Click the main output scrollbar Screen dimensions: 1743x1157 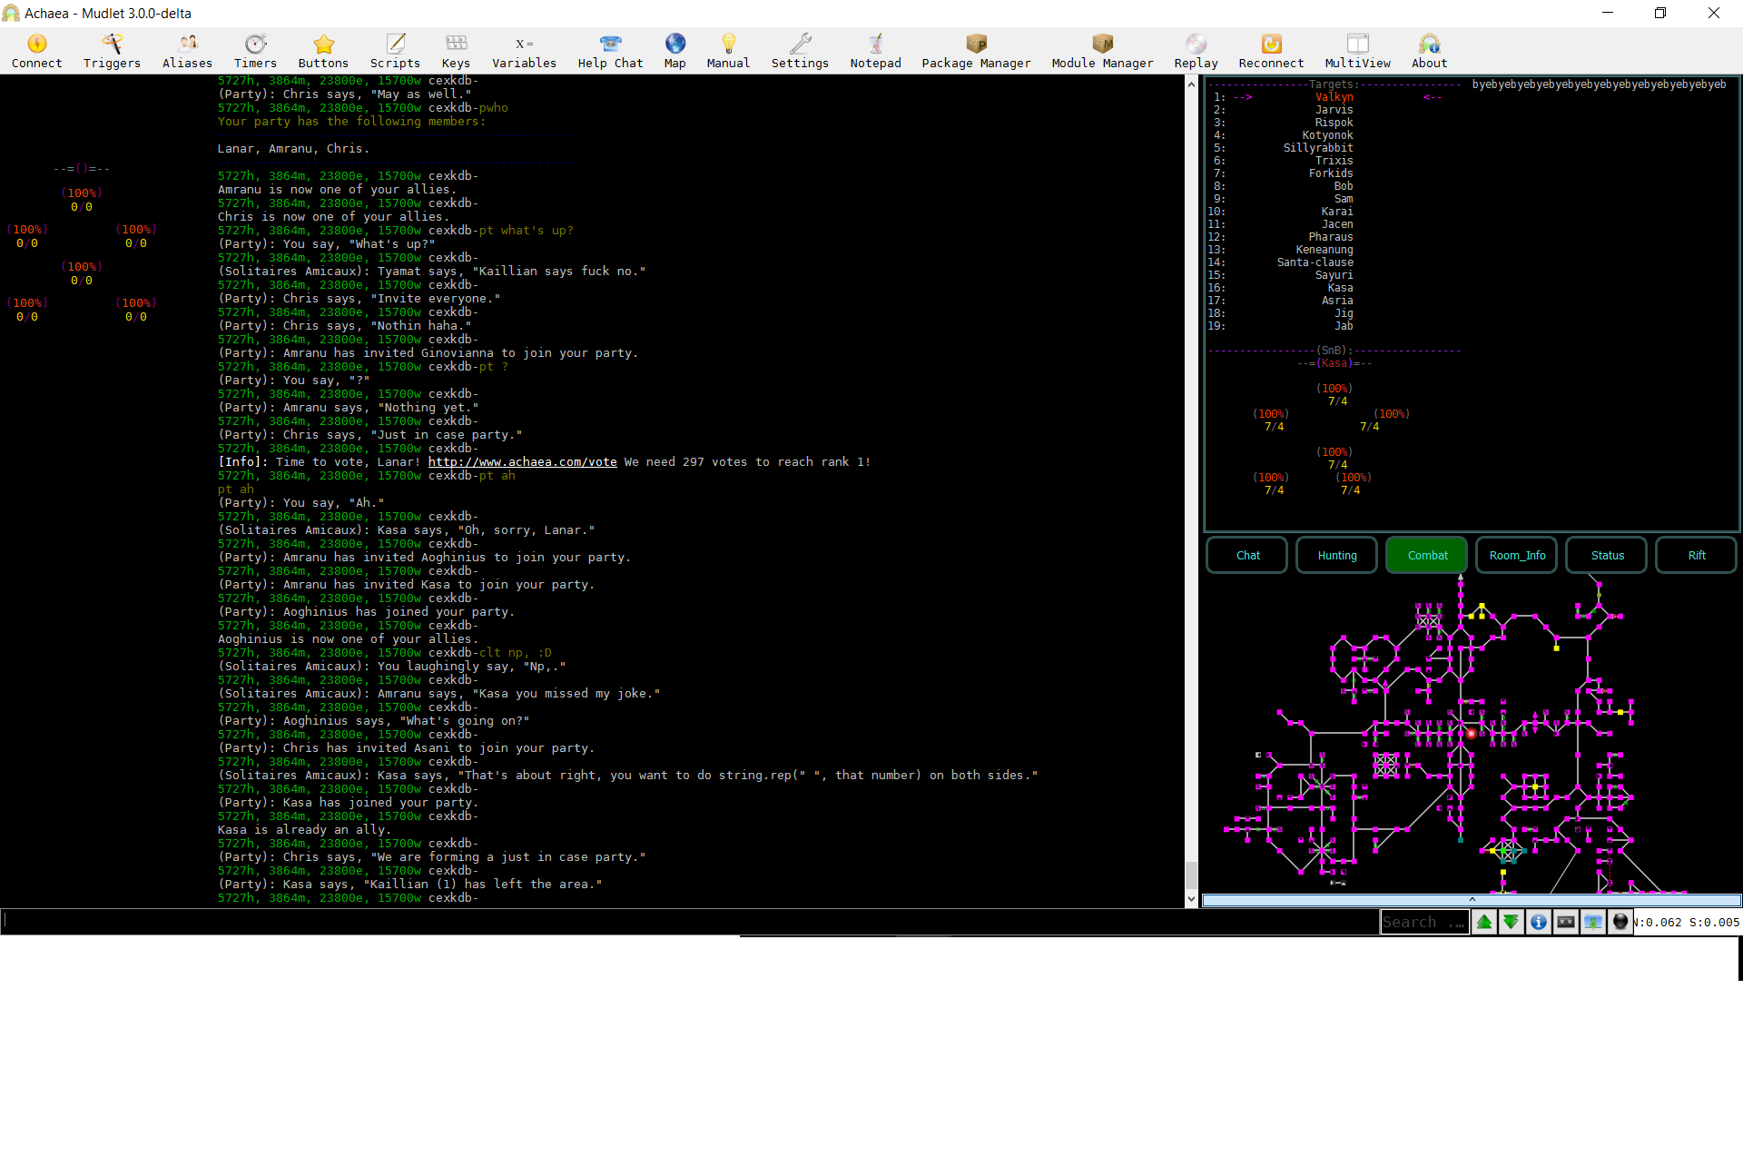click(x=1191, y=491)
